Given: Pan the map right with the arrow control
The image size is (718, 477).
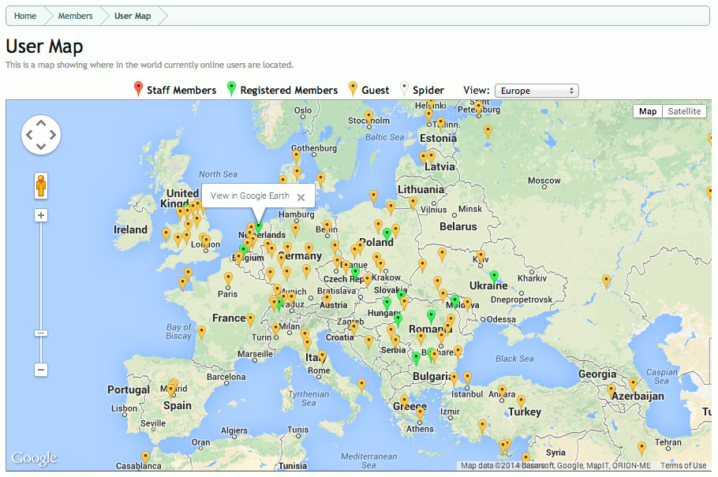Looking at the screenshot, I should click(x=54, y=135).
